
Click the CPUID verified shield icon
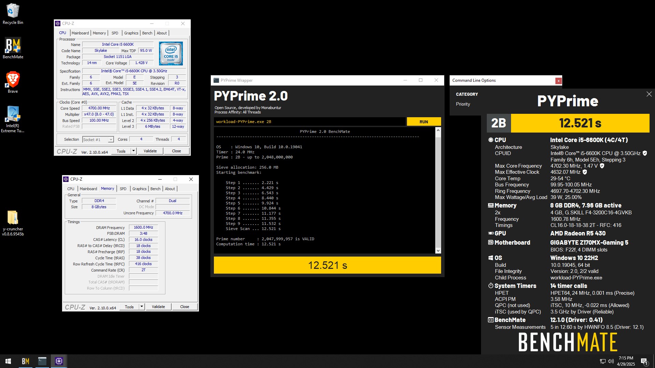(645, 153)
